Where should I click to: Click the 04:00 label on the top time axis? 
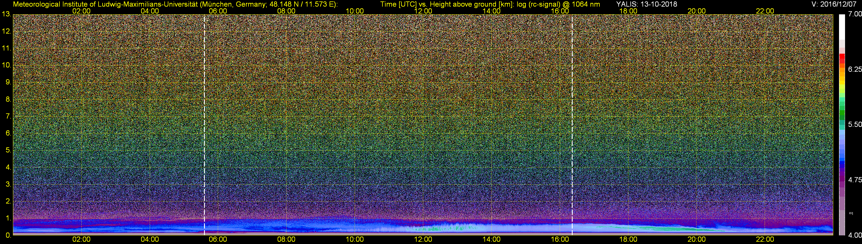[150, 11]
